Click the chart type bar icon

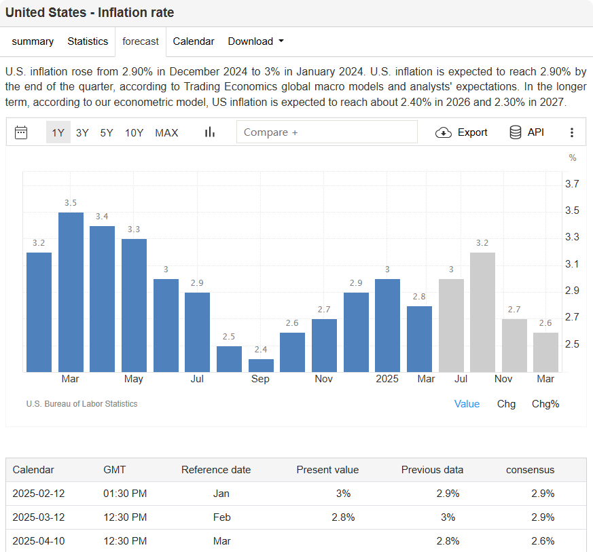[210, 132]
